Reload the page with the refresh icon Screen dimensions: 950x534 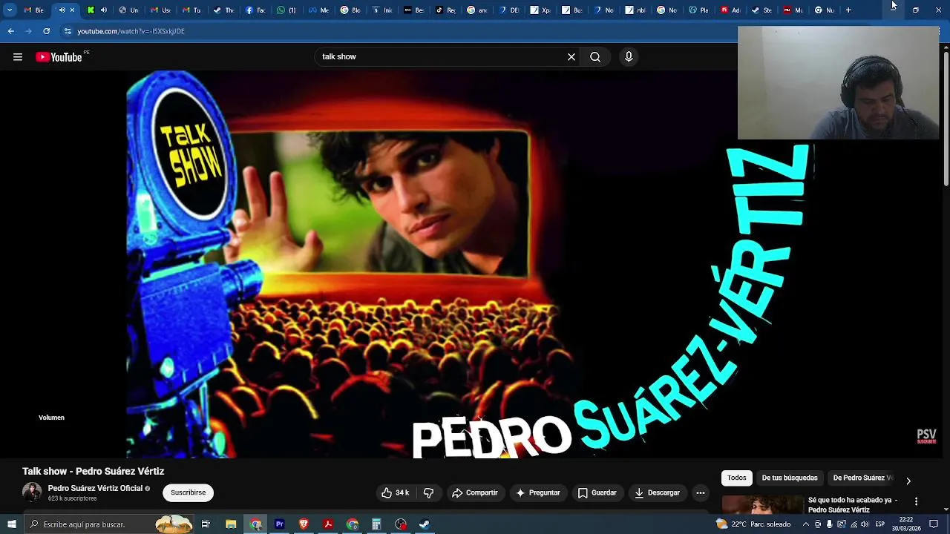tap(46, 31)
